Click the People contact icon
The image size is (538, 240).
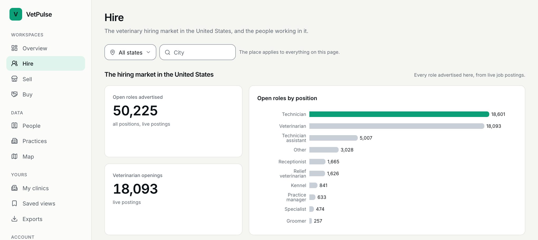pyautogui.click(x=15, y=126)
